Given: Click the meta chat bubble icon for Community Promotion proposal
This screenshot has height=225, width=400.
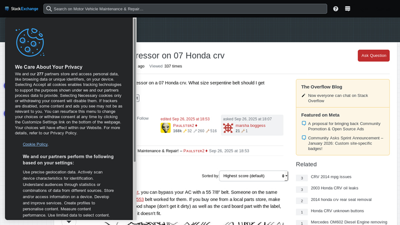Looking at the screenshot, I should 303,123.
